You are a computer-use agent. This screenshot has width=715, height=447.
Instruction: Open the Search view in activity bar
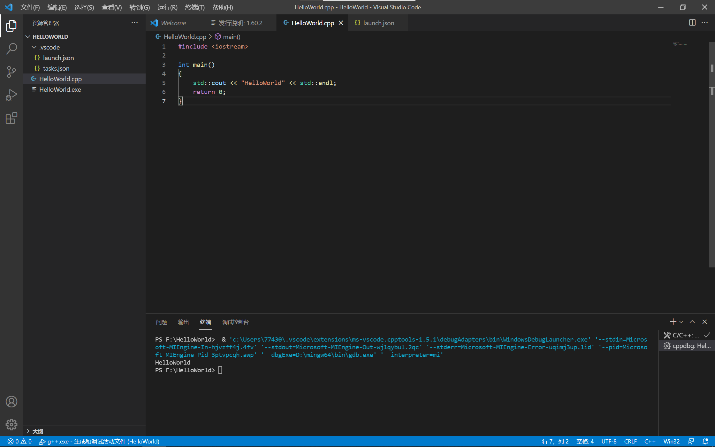tap(11, 49)
